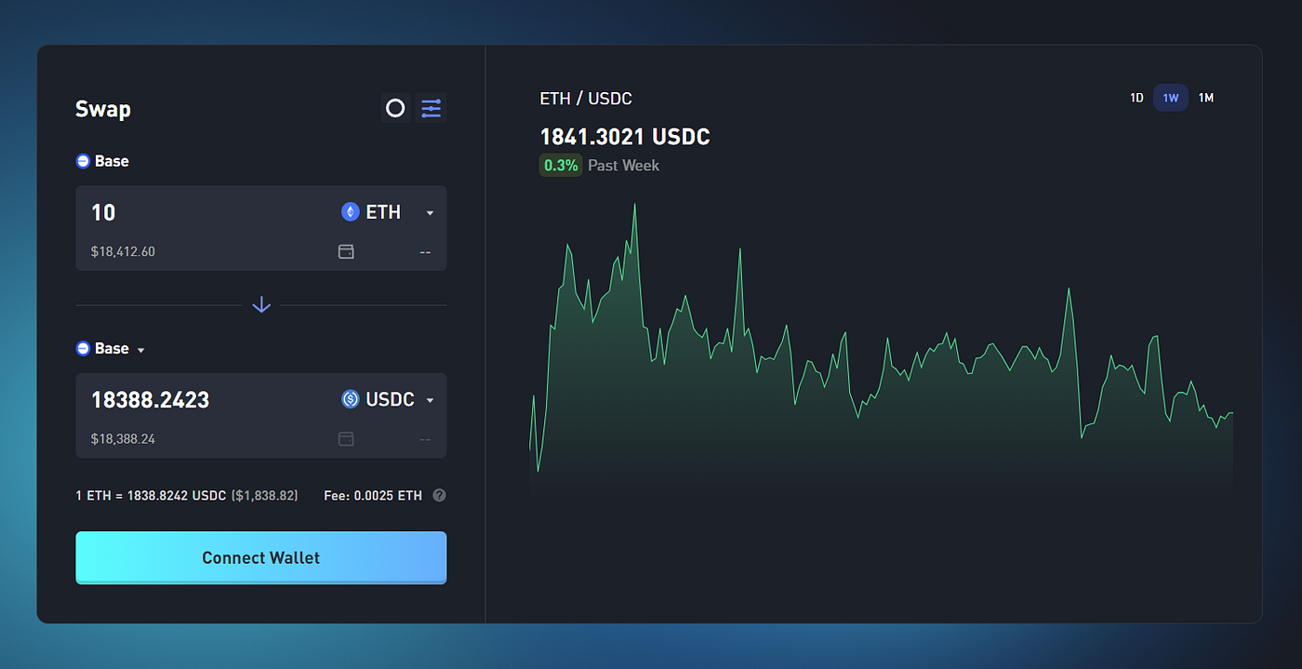Switch to the 1M chart timeframe
The image size is (1302, 669).
pos(1206,97)
